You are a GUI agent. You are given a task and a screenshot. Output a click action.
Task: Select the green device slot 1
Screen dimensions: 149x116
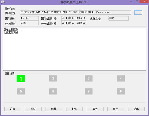(21, 79)
